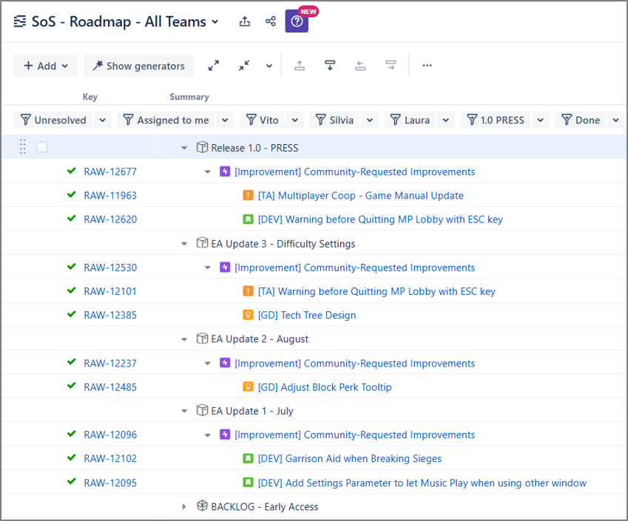Open the Add dropdown button

pyautogui.click(x=46, y=66)
